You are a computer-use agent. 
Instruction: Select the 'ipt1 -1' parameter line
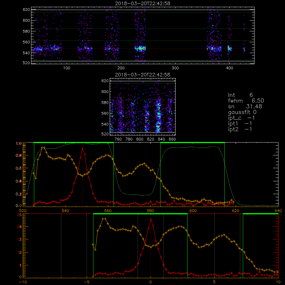240,124
